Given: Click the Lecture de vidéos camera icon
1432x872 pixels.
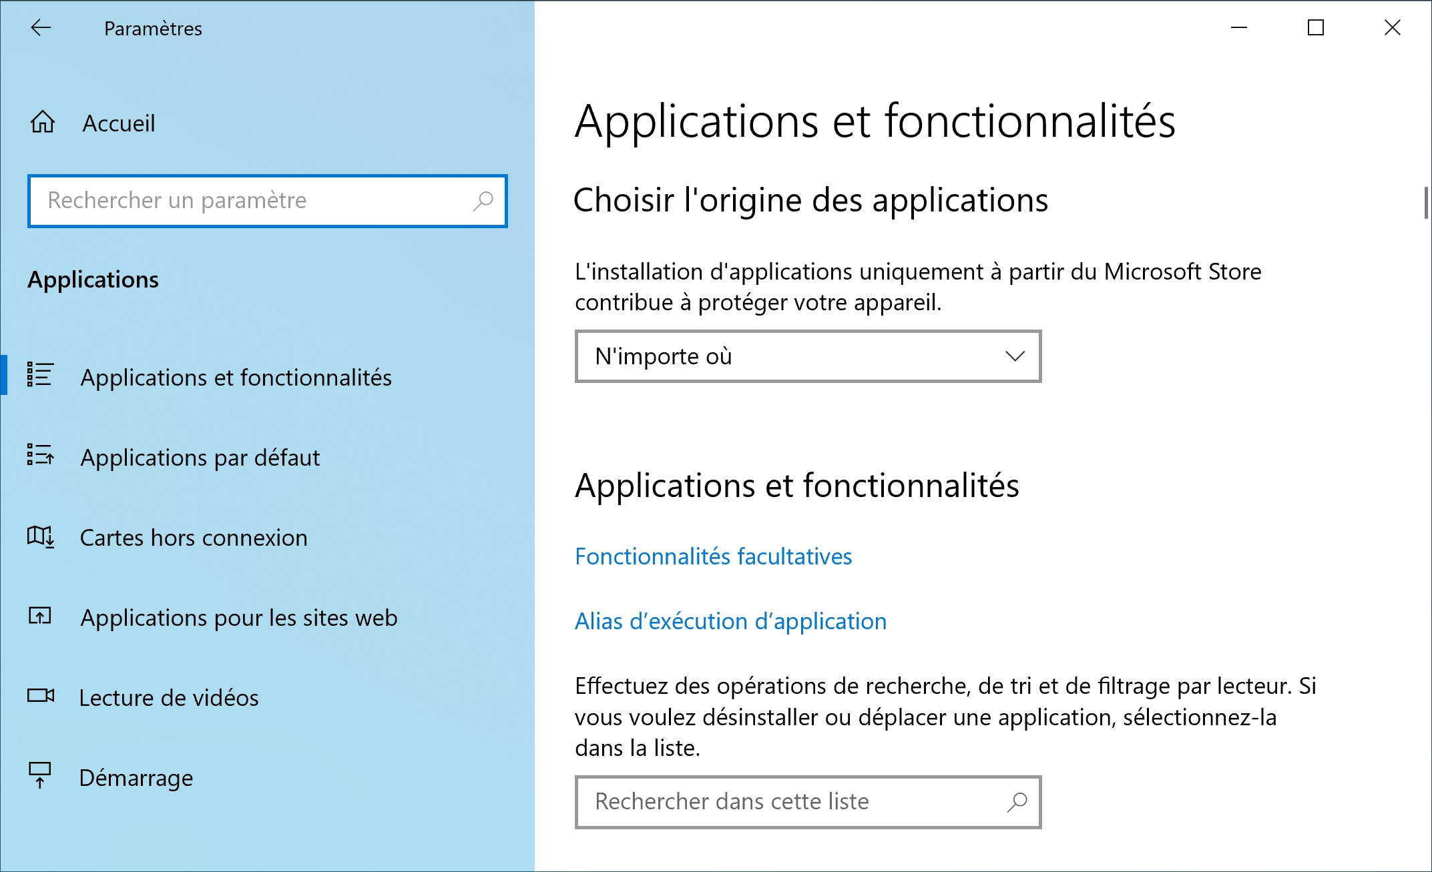Looking at the screenshot, I should tap(41, 696).
